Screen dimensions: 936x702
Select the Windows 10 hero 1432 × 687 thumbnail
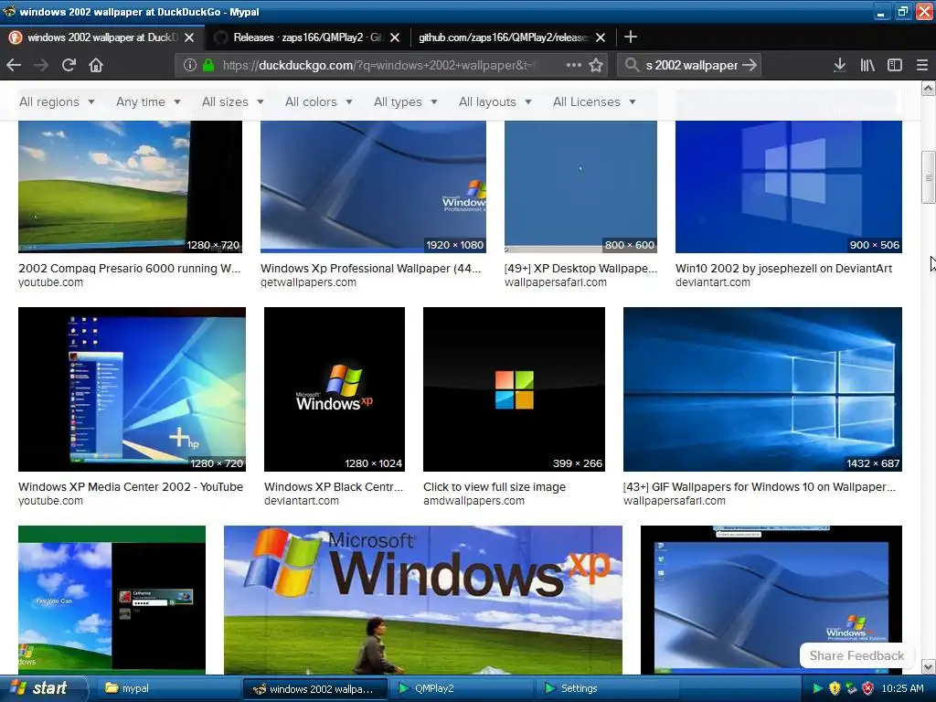click(x=762, y=389)
